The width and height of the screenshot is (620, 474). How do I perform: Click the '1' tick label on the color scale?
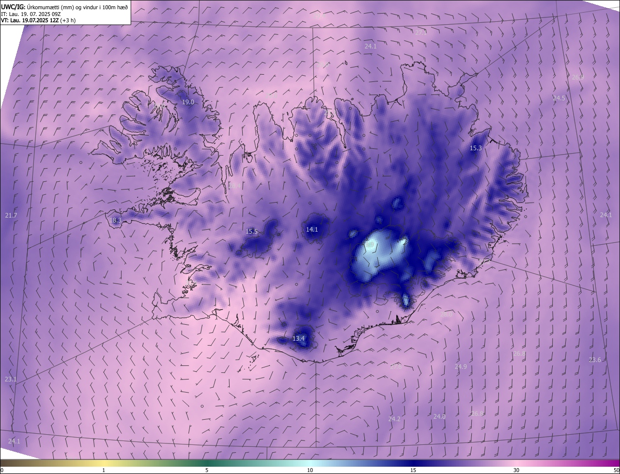pyautogui.click(x=104, y=470)
